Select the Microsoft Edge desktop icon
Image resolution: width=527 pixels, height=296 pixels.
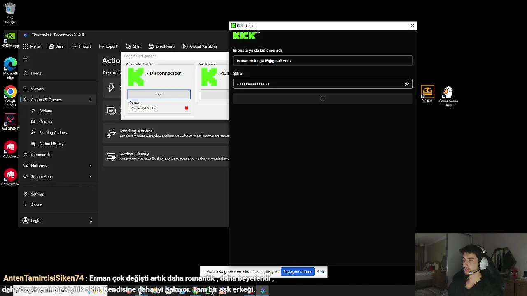10,68
